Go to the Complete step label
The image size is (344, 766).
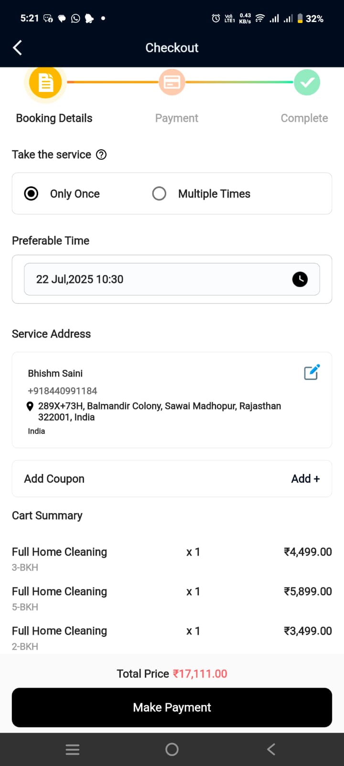(x=304, y=118)
